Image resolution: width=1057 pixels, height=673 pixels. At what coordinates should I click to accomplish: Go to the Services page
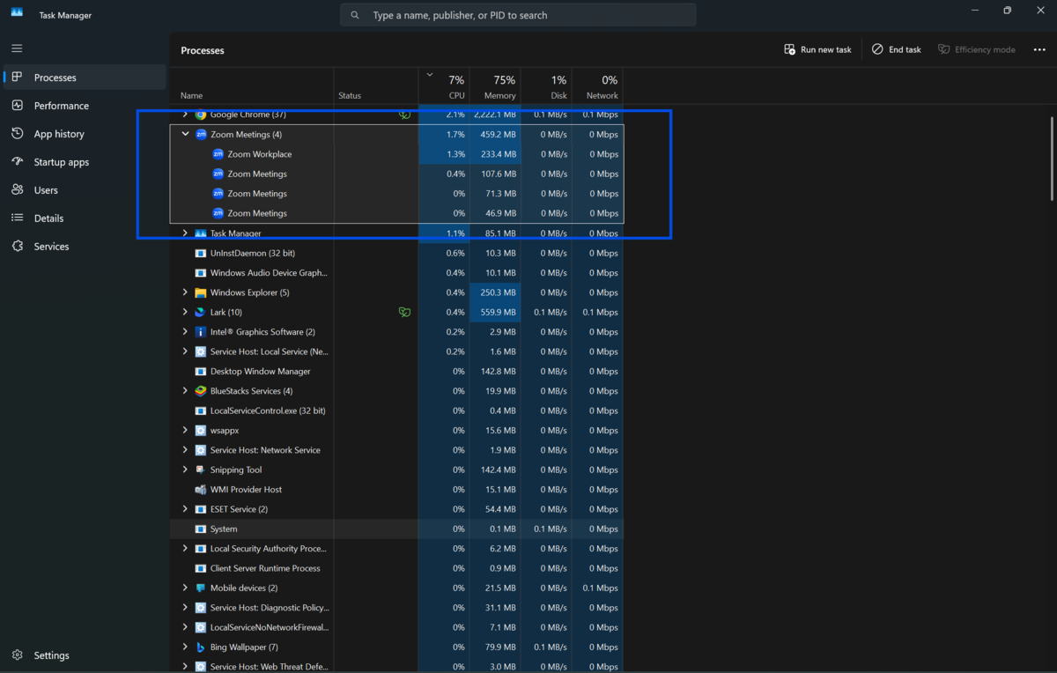(x=51, y=247)
